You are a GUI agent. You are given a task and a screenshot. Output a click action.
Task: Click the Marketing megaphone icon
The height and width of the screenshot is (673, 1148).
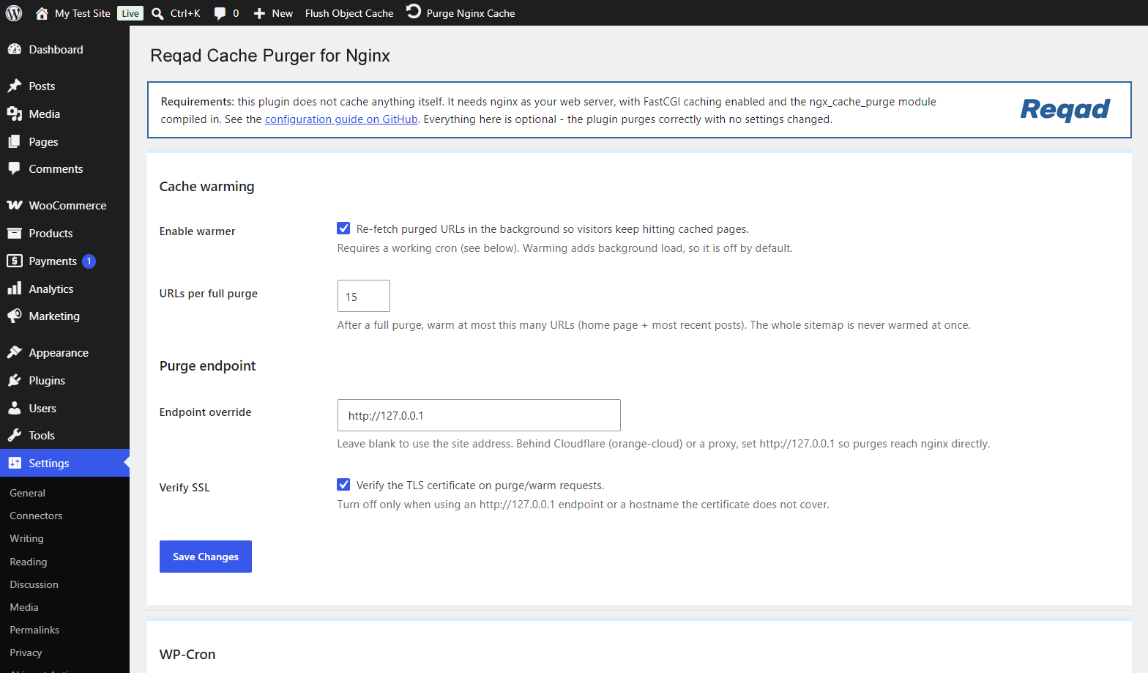coord(15,316)
